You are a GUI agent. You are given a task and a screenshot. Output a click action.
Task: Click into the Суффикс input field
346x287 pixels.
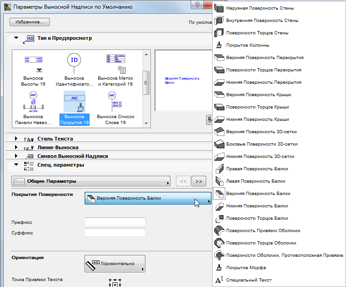(x=115, y=233)
